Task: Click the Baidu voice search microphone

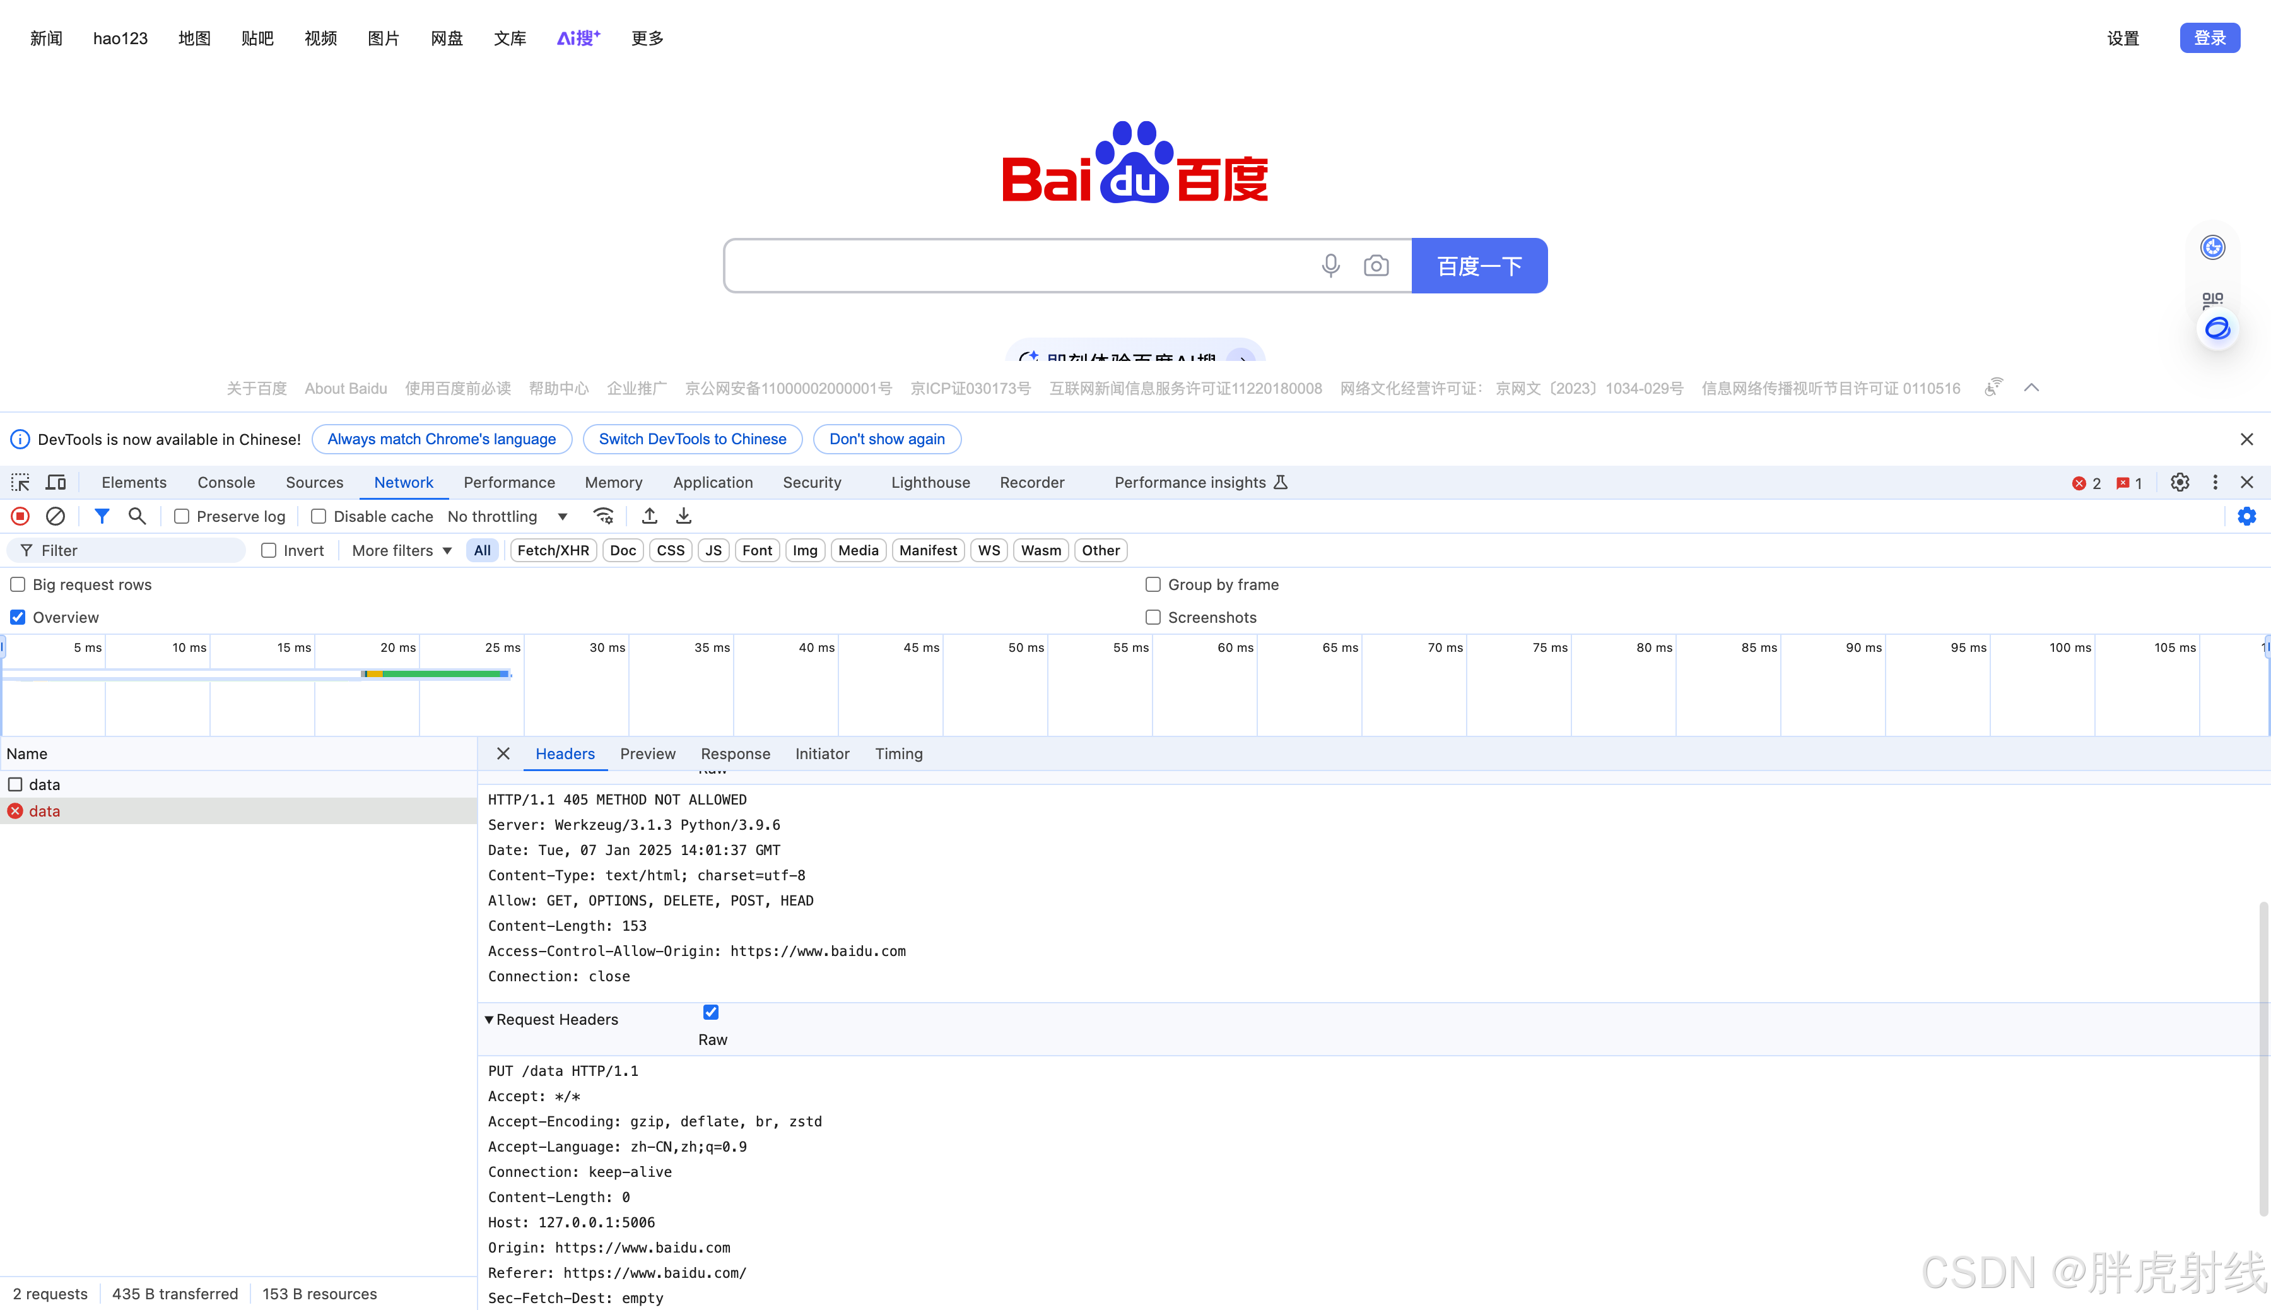Action: (1331, 266)
